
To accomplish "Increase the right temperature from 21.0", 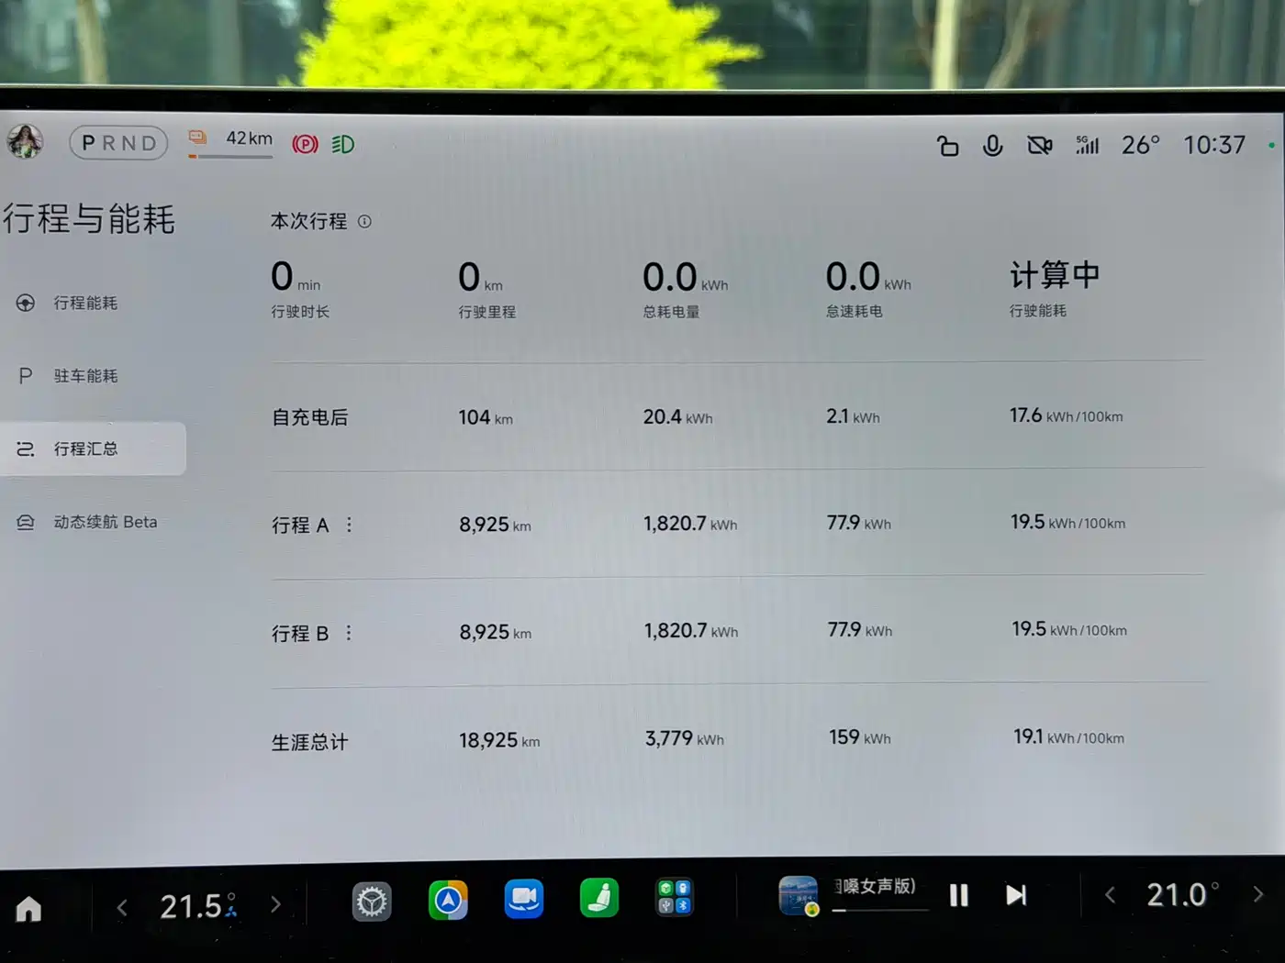I will coord(1258,894).
